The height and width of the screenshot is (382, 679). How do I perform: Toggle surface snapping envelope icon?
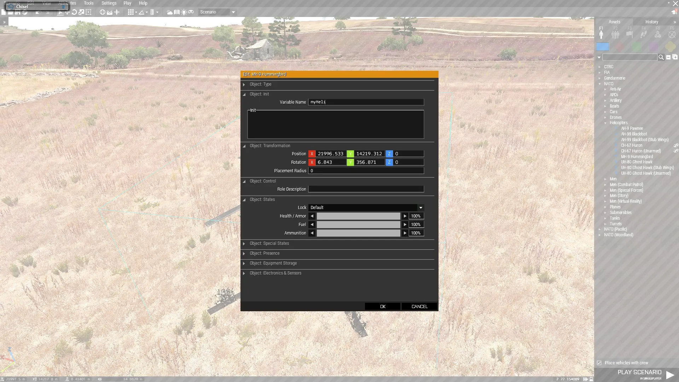[110, 12]
